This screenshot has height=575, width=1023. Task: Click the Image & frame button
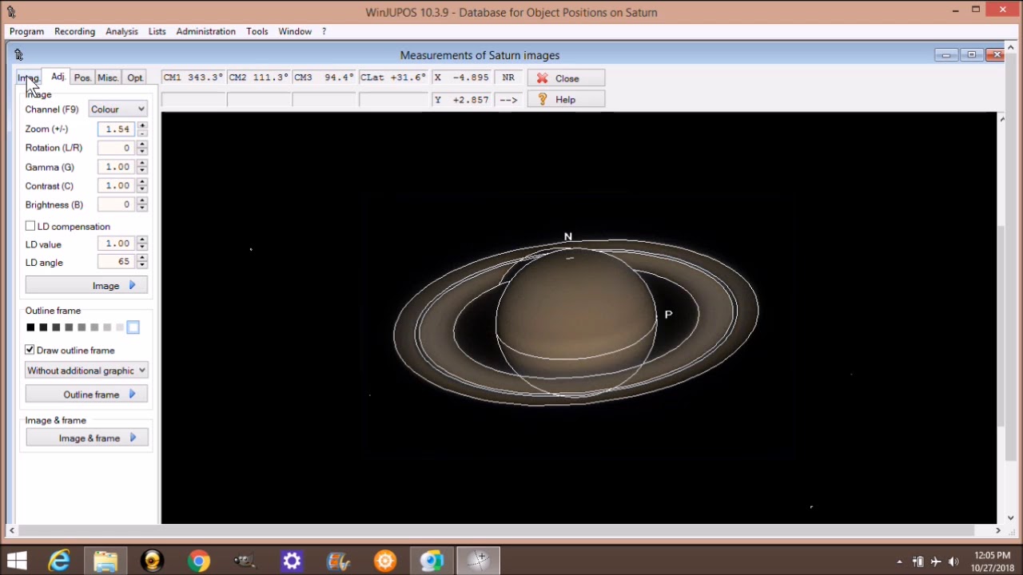pyautogui.click(x=86, y=438)
